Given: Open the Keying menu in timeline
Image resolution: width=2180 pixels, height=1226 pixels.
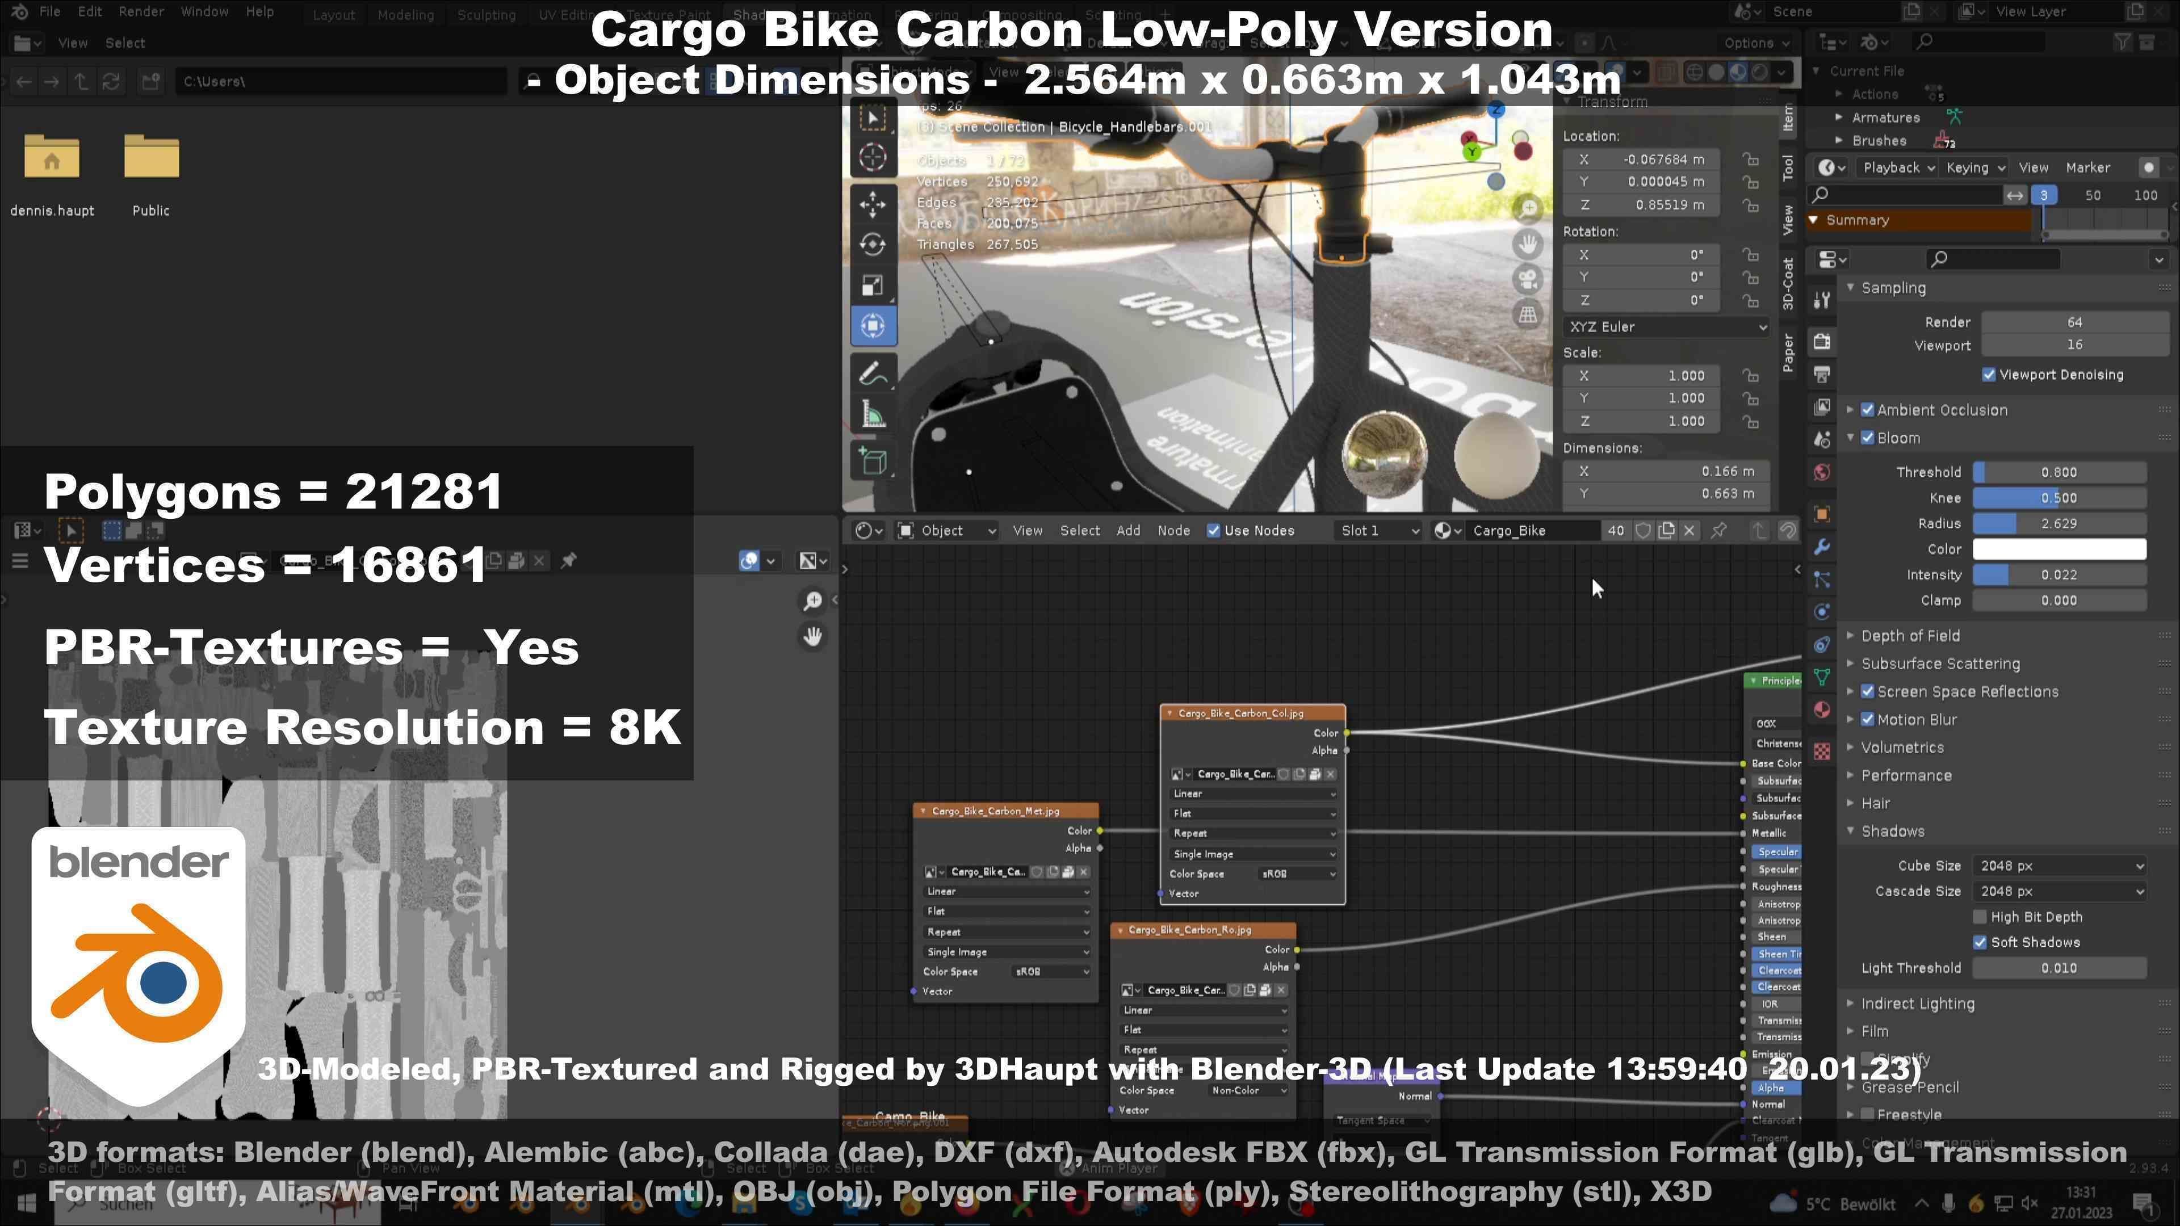Looking at the screenshot, I should (x=1975, y=167).
